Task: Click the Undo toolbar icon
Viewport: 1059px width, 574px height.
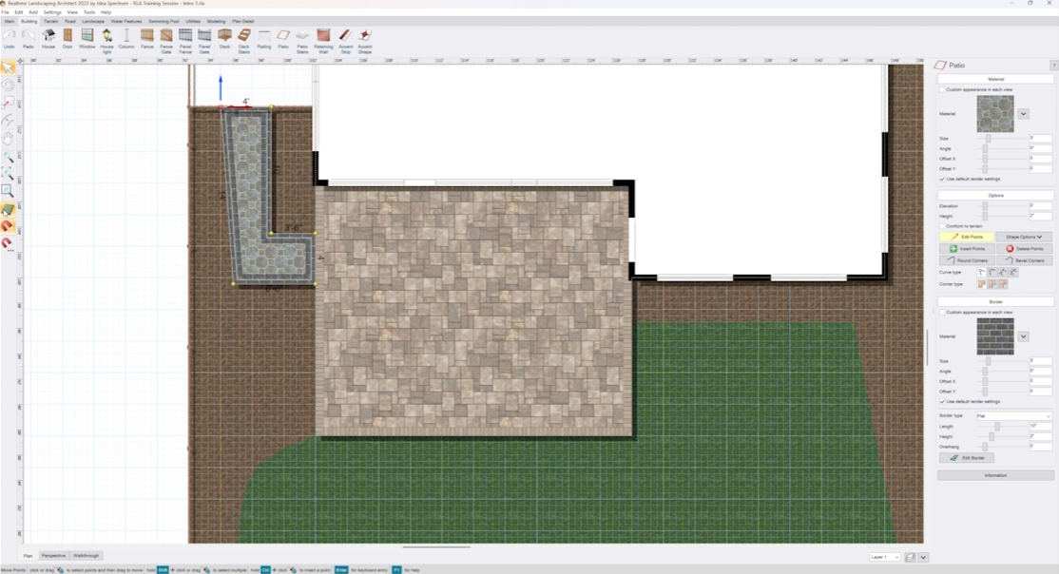Action: (10, 39)
